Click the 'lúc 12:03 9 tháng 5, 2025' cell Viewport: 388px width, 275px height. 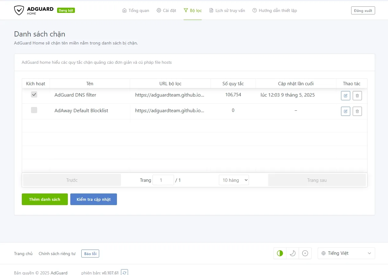coord(288,95)
